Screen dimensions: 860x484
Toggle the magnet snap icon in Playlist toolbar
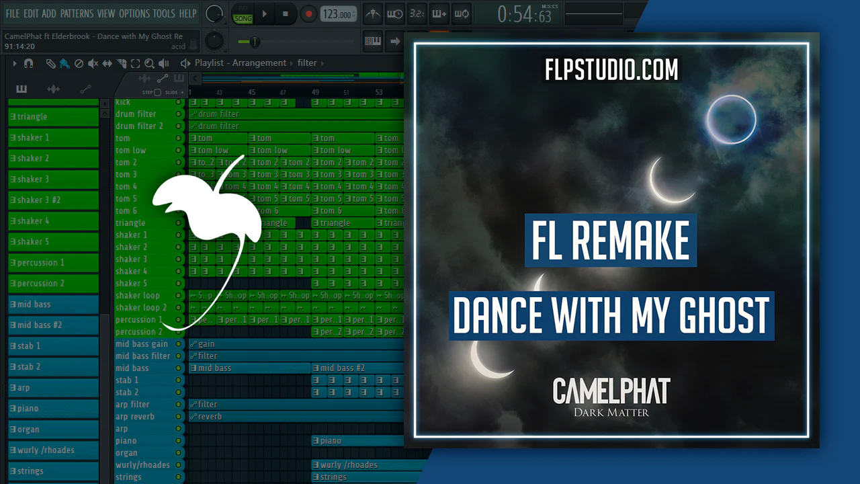[28, 63]
